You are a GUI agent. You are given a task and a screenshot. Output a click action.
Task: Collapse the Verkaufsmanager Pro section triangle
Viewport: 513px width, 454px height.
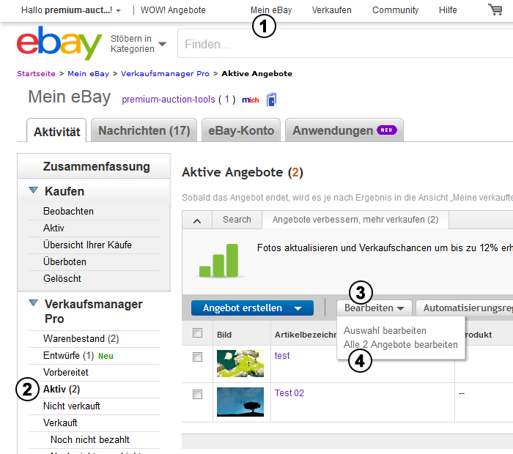click(33, 302)
